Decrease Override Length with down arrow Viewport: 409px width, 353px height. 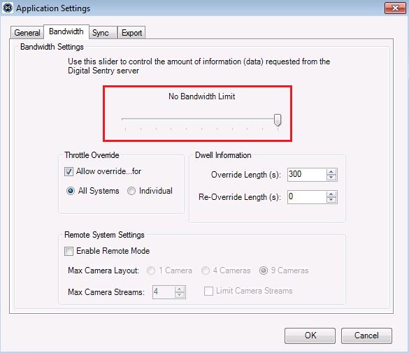[x=331, y=178]
